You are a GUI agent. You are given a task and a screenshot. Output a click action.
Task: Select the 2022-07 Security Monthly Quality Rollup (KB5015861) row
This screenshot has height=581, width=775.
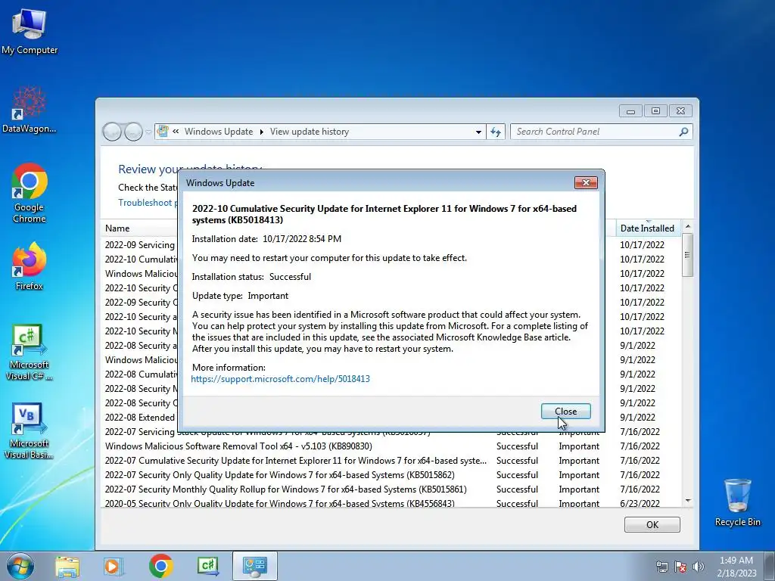tap(391, 489)
